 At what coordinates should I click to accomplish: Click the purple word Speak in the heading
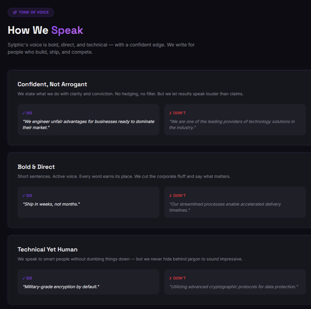67,30
